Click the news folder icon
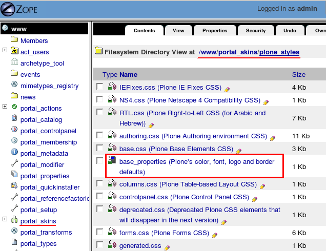Screen dimensions: 326x251 tap(14, 96)
